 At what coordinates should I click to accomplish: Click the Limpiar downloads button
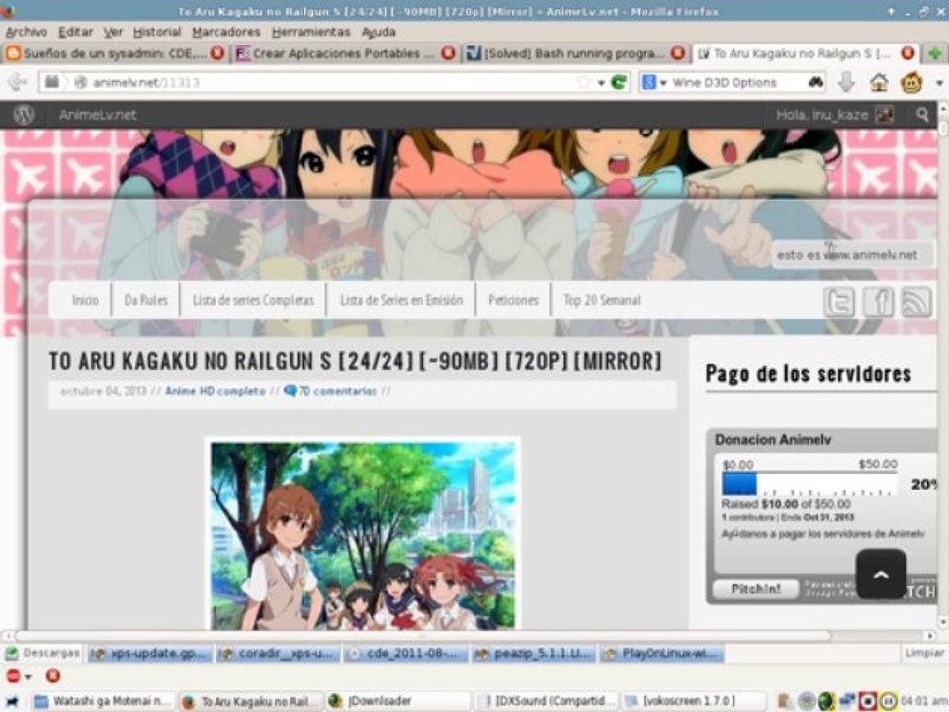coord(924,653)
